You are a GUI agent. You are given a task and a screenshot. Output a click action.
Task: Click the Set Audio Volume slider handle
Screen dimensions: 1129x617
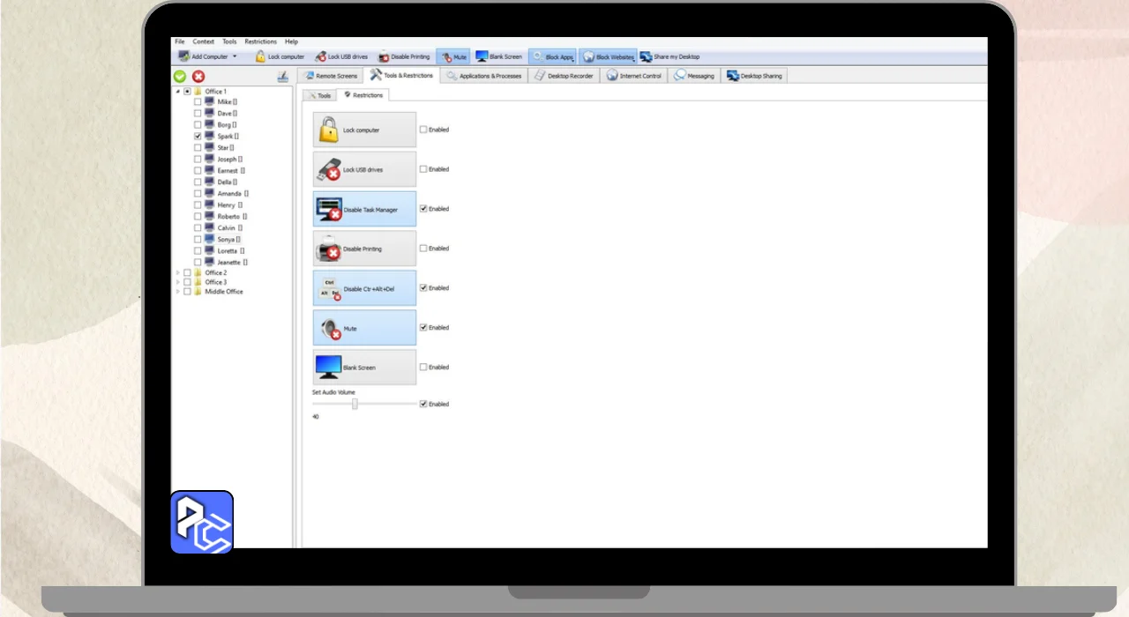355,404
